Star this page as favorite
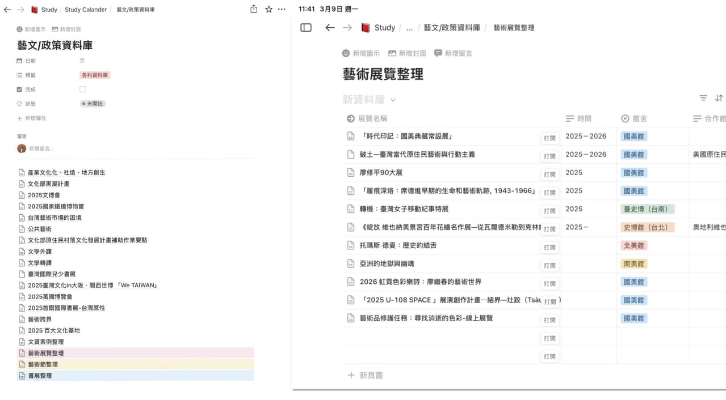 click(x=268, y=9)
